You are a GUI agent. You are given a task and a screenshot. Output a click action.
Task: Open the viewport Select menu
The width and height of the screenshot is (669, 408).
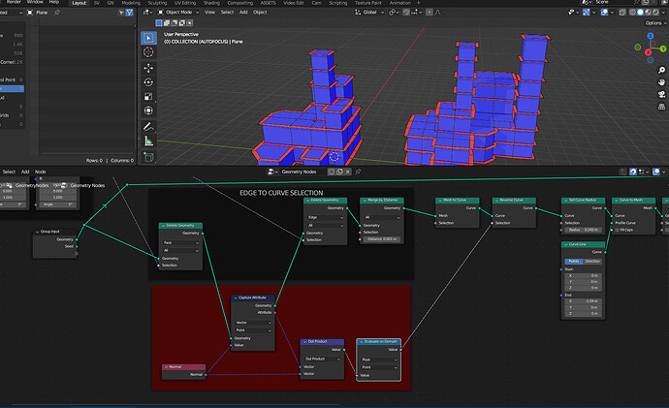coord(227,13)
